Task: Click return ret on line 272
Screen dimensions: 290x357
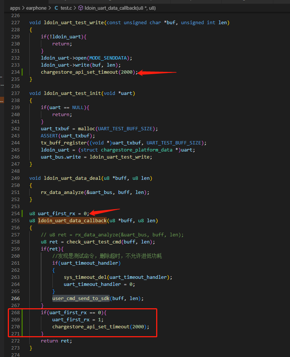Action: coord(57,341)
